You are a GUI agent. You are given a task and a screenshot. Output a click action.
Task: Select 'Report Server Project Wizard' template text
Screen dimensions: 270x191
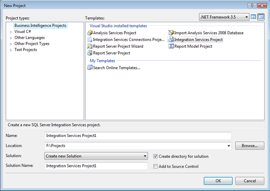(118, 46)
